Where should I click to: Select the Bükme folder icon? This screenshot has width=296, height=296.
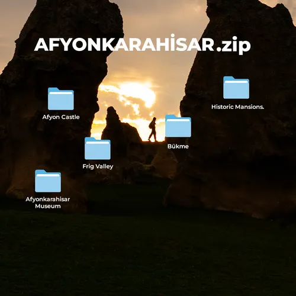pyautogui.click(x=178, y=126)
